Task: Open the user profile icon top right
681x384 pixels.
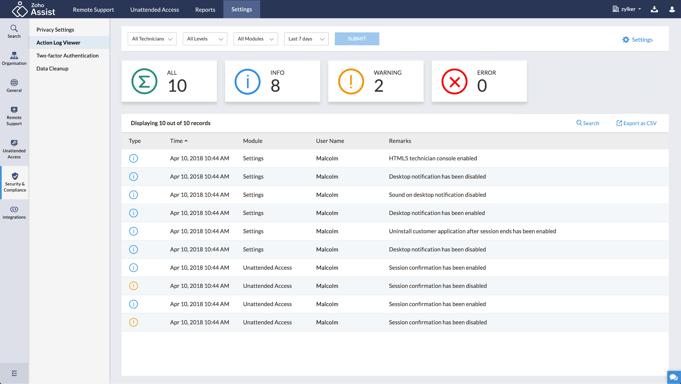Action: [672, 9]
